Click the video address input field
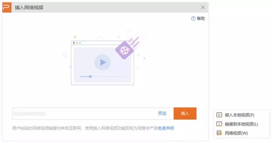The width and height of the screenshot is (272, 143). coord(93,114)
